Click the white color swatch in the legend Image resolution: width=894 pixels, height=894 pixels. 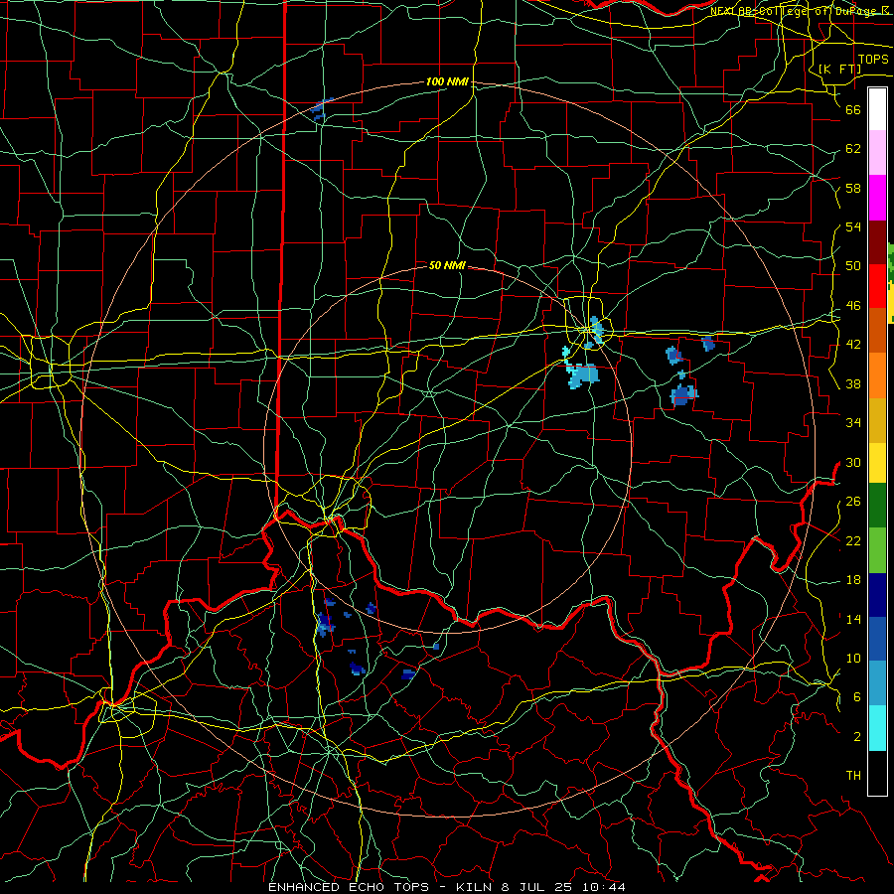(877, 109)
